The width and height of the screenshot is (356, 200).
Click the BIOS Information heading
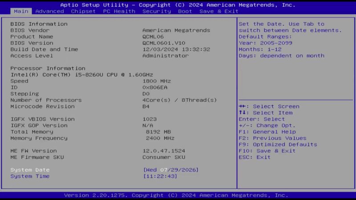(39, 24)
